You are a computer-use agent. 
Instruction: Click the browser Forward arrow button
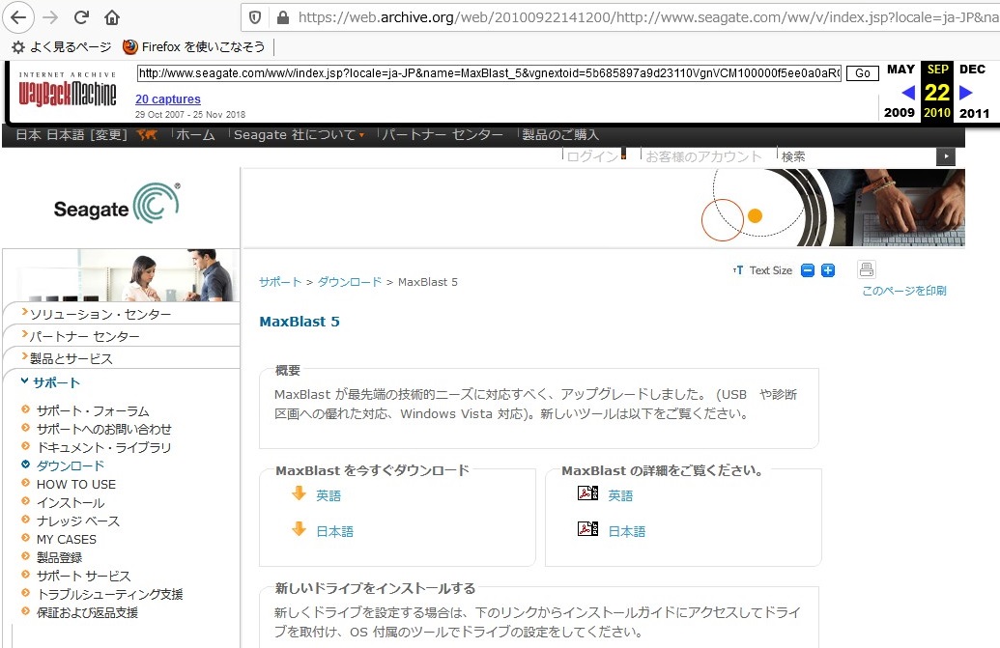click(49, 17)
